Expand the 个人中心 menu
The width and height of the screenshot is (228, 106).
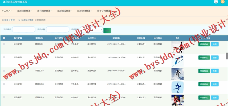[7, 11]
